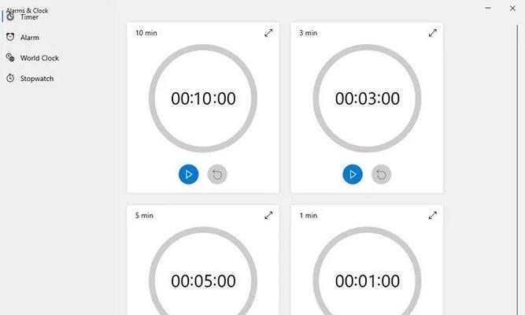Click the World Clock globe icon
Image resolution: width=525 pixels, height=315 pixels.
pyautogui.click(x=10, y=57)
